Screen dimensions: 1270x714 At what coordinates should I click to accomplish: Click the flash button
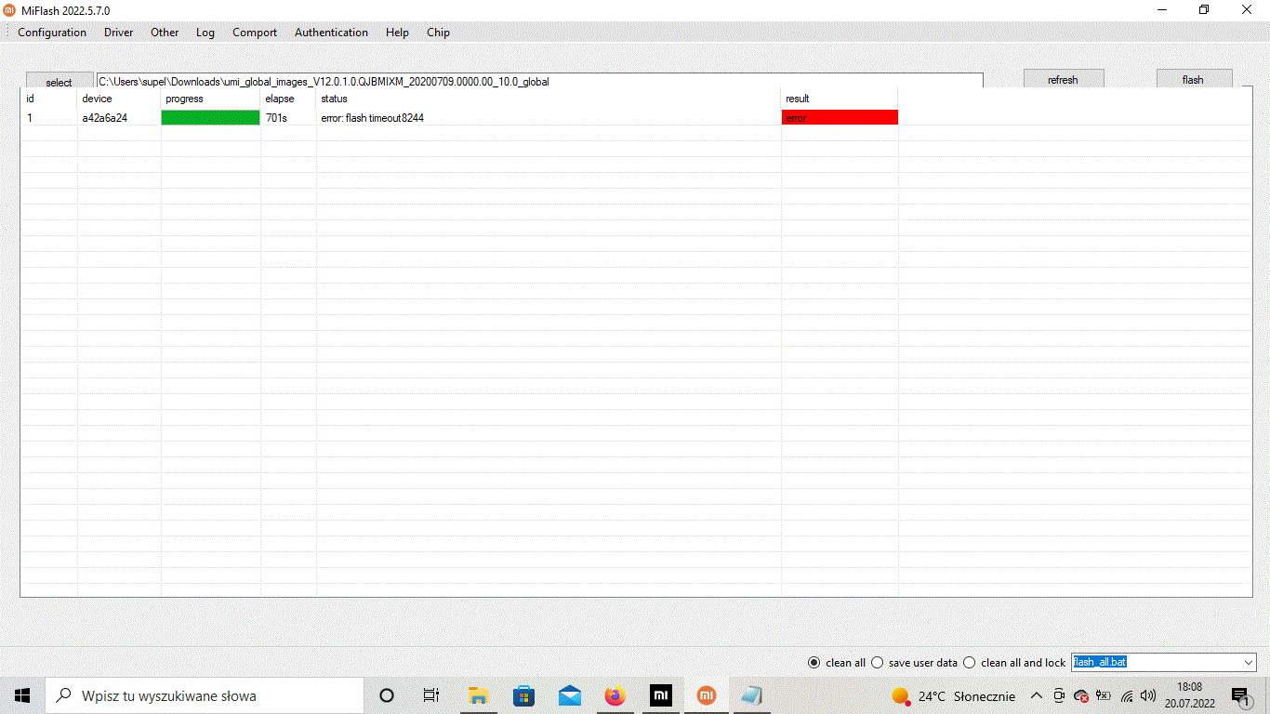click(1193, 80)
